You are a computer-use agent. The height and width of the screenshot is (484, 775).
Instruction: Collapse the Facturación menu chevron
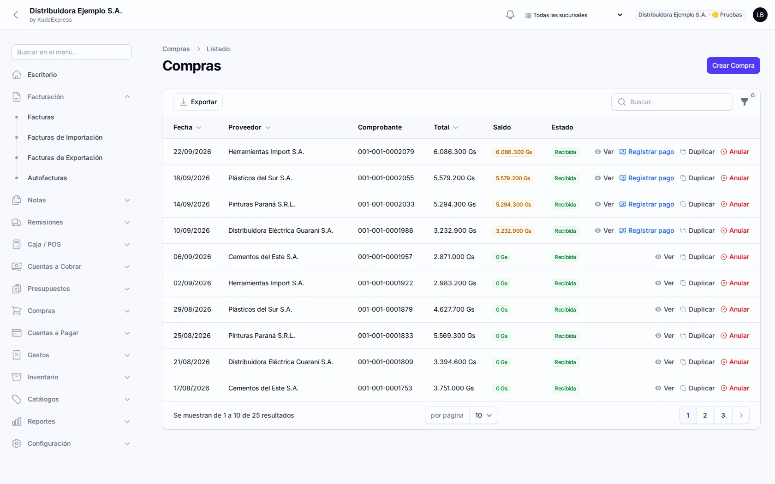(127, 97)
